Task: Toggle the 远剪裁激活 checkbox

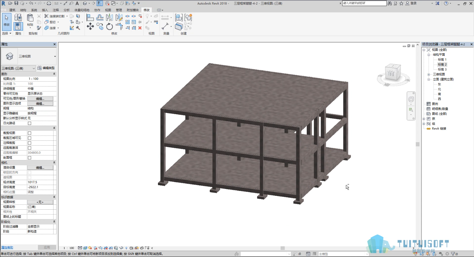Action: (29, 148)
